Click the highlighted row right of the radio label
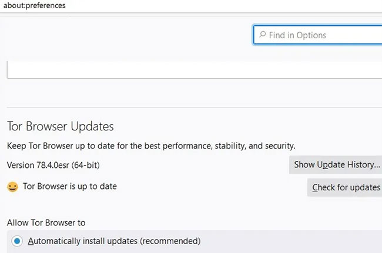The image size is (382, 253). point(291,241)
